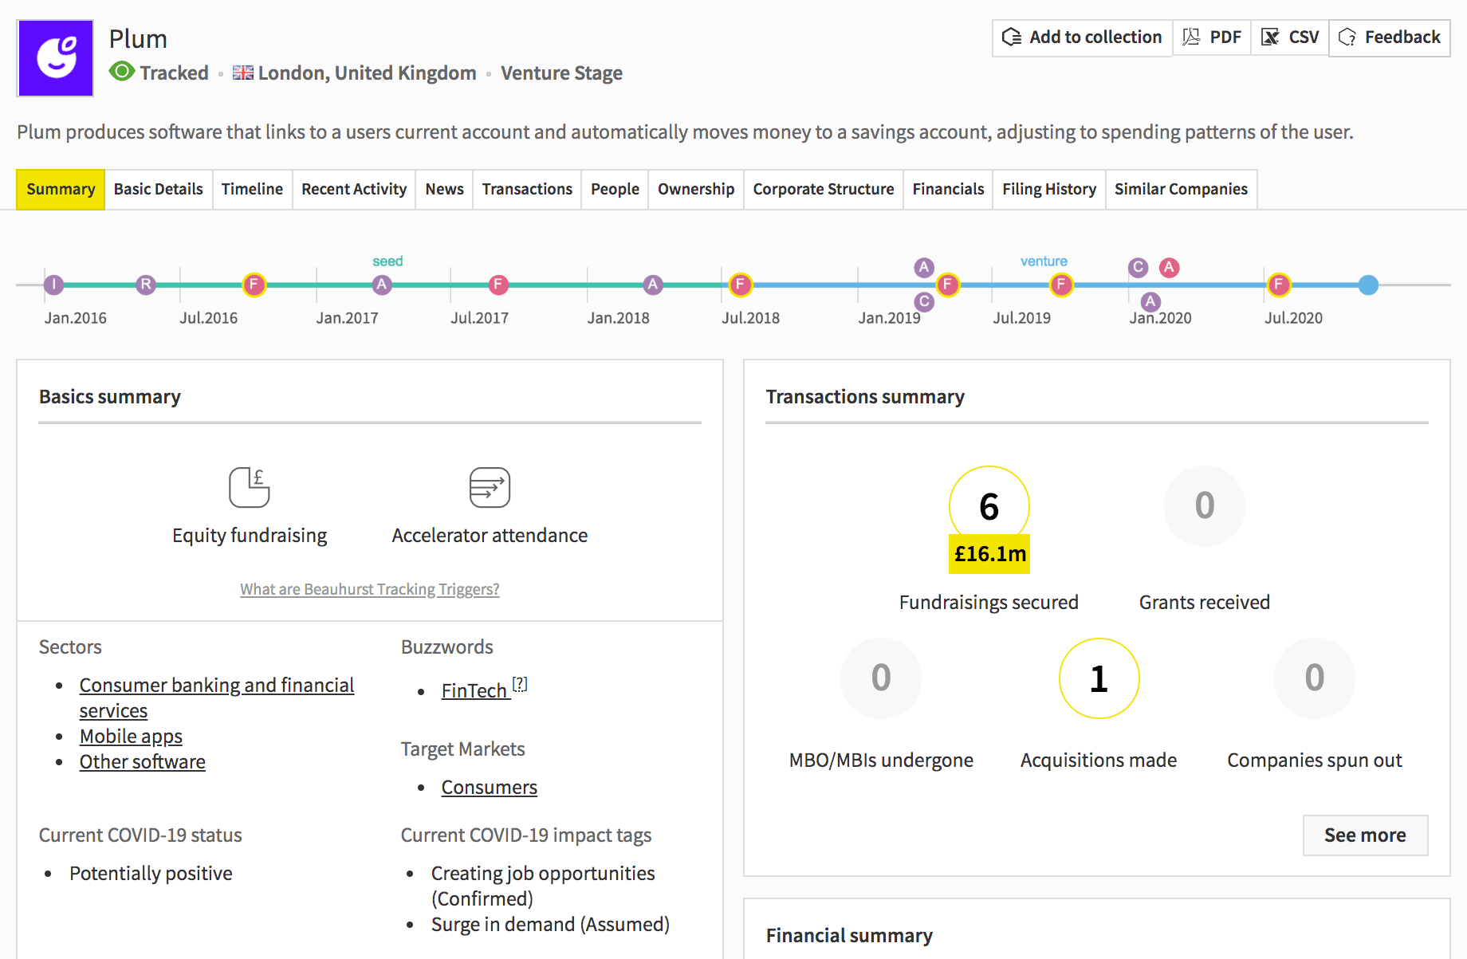This screenshot has height=959, width=1467.
Task: Open the Filing History tab
Action: [x=1049, y=189]
